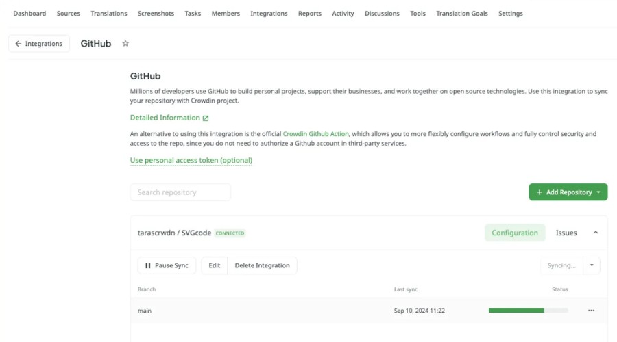Select the Configuration tab of the repository
The width and height of the screenshot is (617, 342).
point(515,233)
